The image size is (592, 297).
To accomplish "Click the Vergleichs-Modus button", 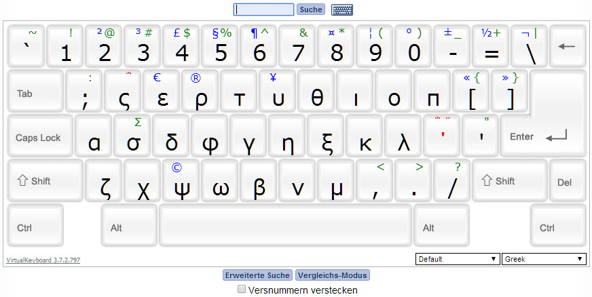I will [332, 275].
